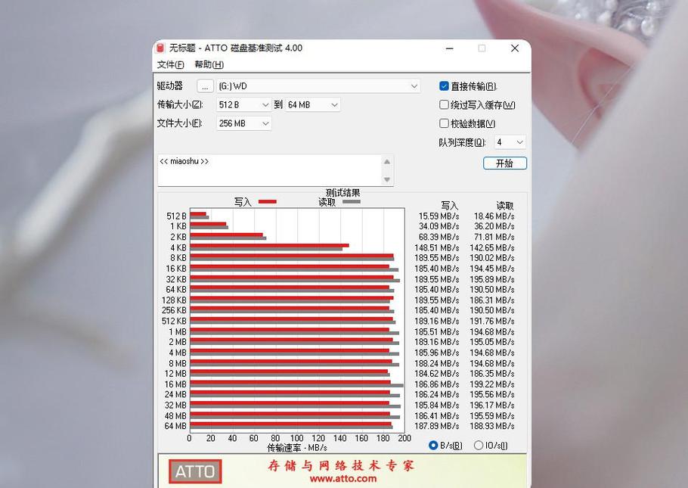Open the 64 MB transfer size dropdown
This screenshot has width=688, height=488.
point(312,104)
